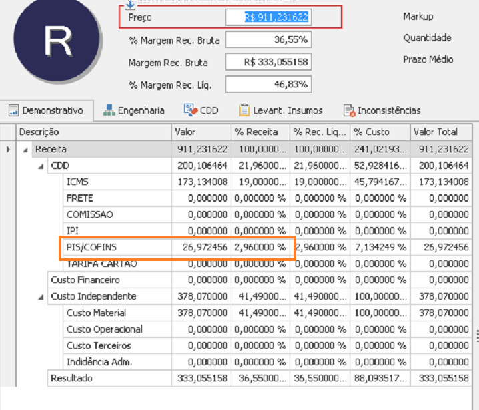Select the Receita row label
The width and height of the screenshot is (479, 410).
pos(51,149)
